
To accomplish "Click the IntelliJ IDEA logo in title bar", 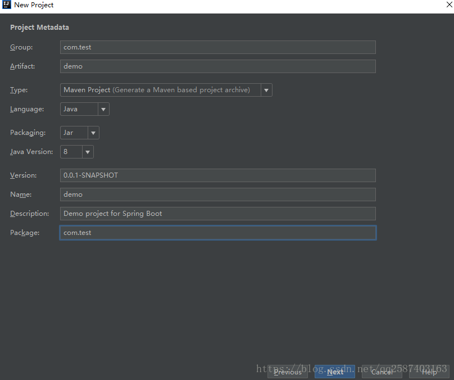I will tap(7, 5).
